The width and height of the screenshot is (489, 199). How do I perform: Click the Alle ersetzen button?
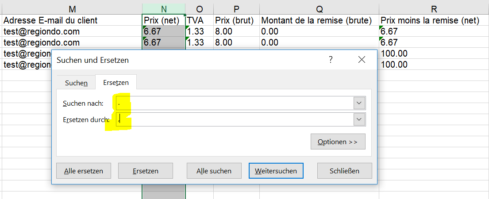84,171
